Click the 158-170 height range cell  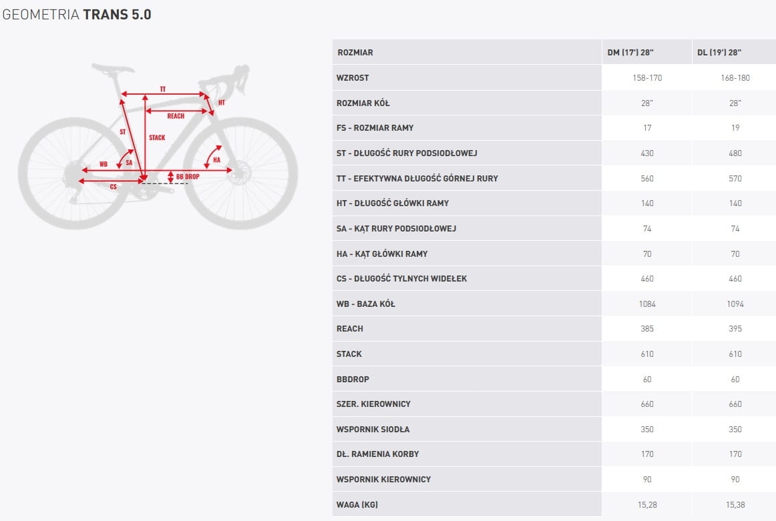tap(647, 77)
